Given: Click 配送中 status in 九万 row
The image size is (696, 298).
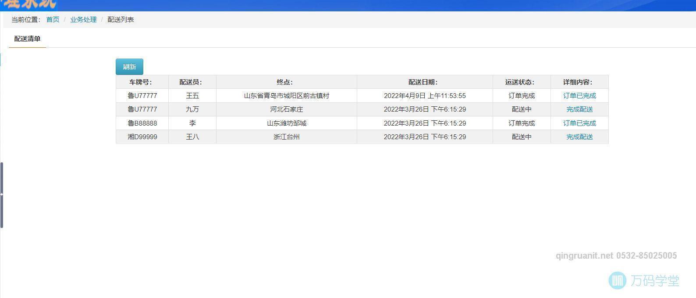Looking at the screenshot, I should click(522, 109).
